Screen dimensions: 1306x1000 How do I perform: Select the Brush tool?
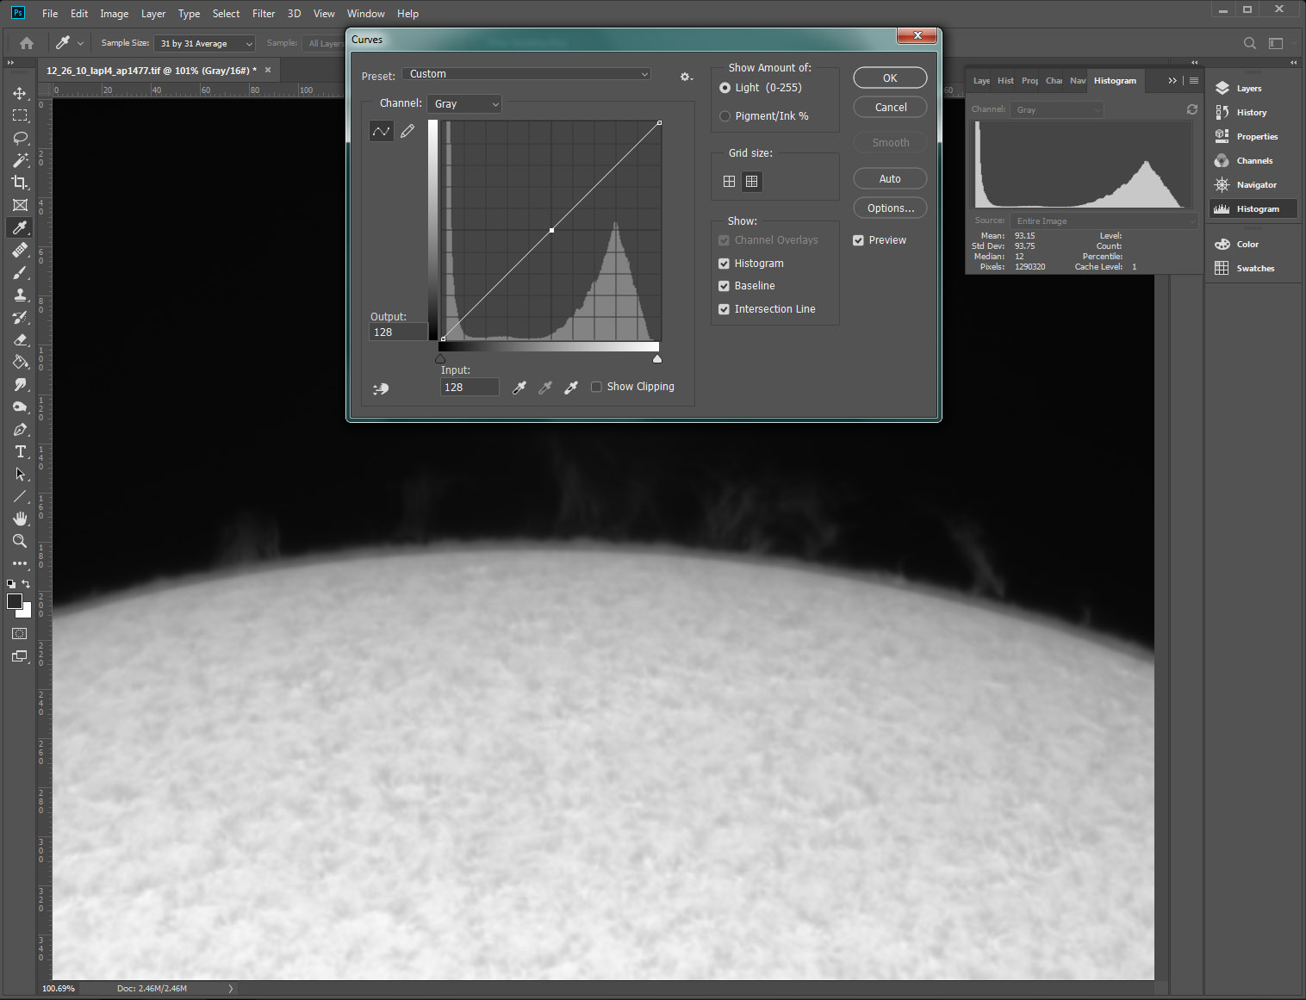[x=20, y=272]
